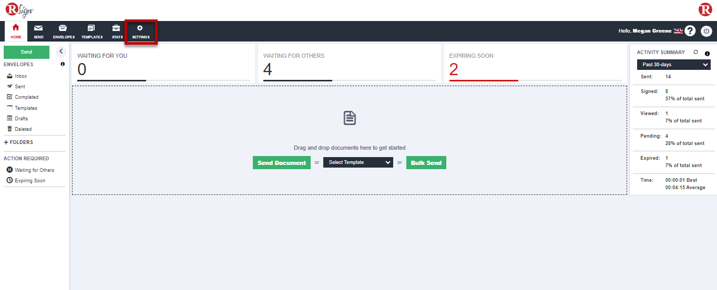Screen dimensions: 717x290
Task: Click the Waiting For You count card
Action: tap(163, 64)
